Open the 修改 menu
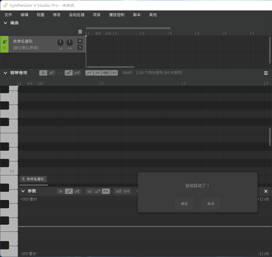 click(56, 15)
